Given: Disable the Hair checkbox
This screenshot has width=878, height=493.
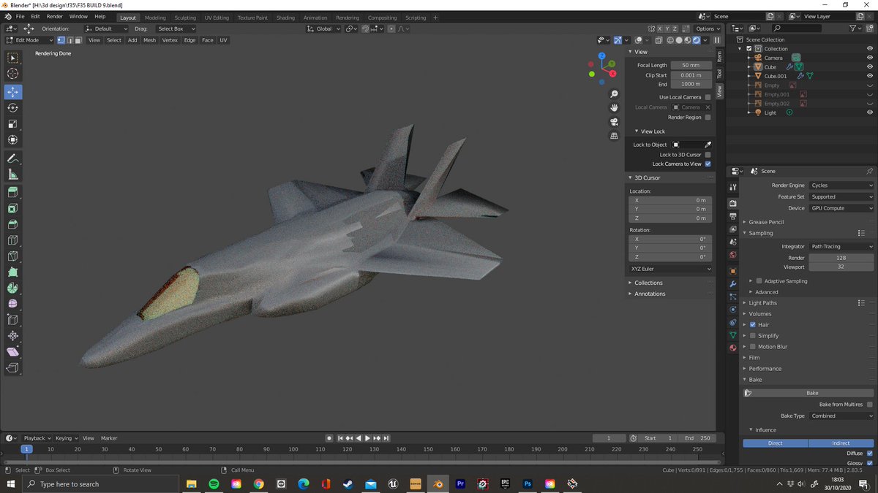Looking at the screenshot, I should 752,325.
